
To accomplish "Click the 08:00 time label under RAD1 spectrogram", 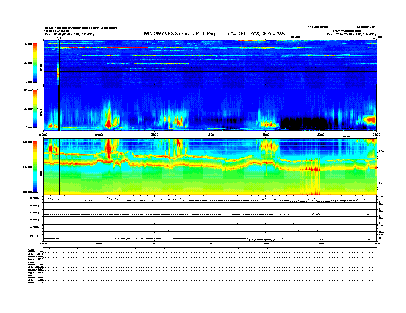I will click(154, 135).
